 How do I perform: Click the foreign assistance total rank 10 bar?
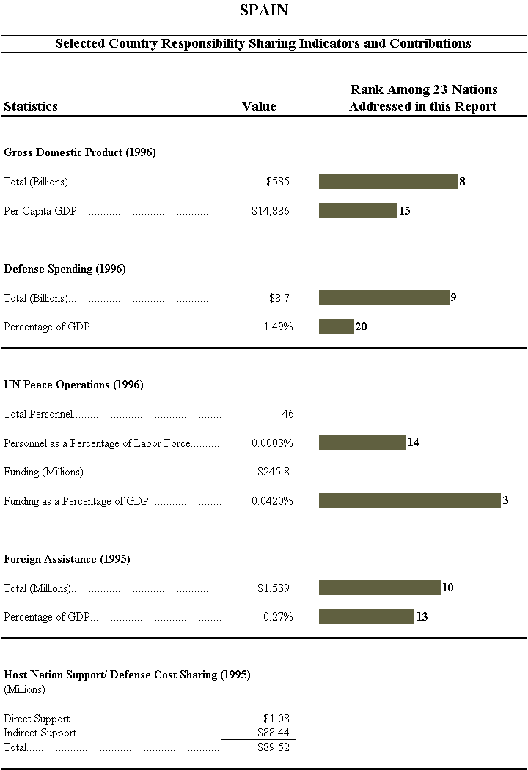(379, 588)
